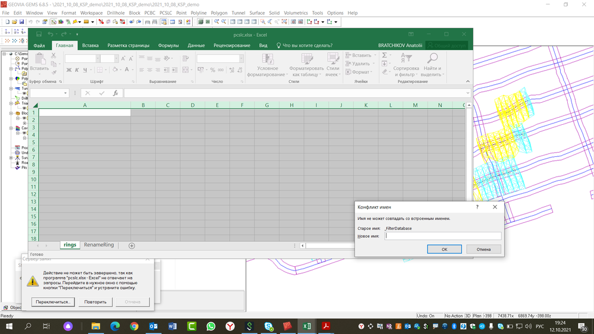The width and height of the screenshot is (594, 334).
Task: Switch to the Вставка ribbon tab
Action: tap(90, 45)
